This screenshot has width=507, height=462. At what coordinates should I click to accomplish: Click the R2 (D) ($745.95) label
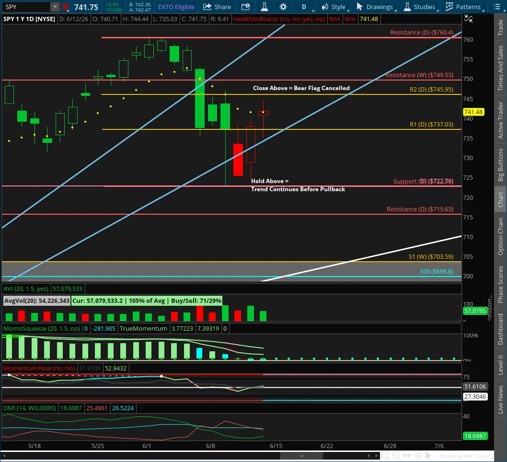(431, 89)
